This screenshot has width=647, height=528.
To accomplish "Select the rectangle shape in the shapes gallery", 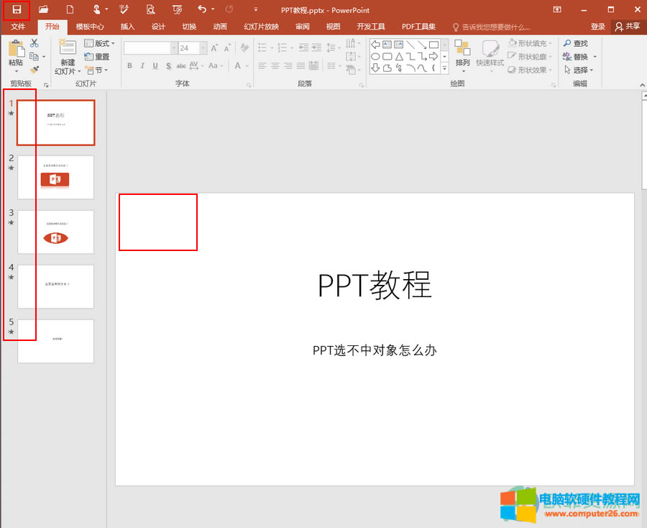I will (x=435, y=44).
